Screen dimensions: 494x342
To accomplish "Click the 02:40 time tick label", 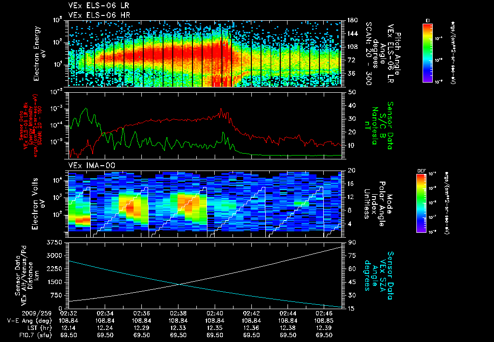I will (x=215, y=313).
